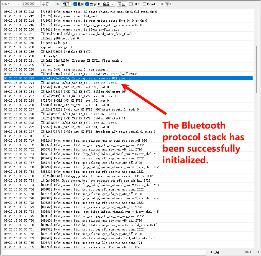Toggle the 刷新 refresh checkbox
Screen dimensions: 261x256
pyautogui.click(x=75, y=4)
